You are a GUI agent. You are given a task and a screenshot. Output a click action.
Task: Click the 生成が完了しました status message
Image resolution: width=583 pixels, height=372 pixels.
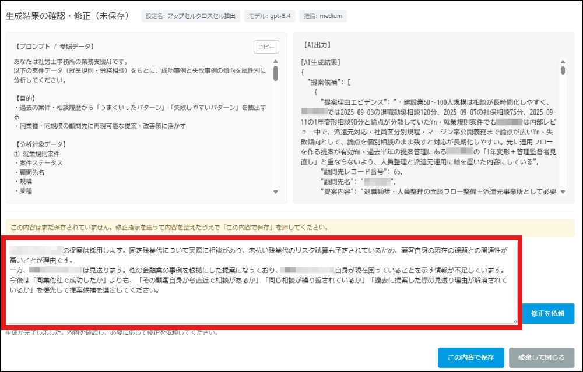coord(112,332)
